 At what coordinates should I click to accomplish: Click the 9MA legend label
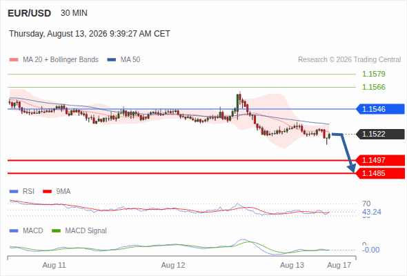(63, 192)
